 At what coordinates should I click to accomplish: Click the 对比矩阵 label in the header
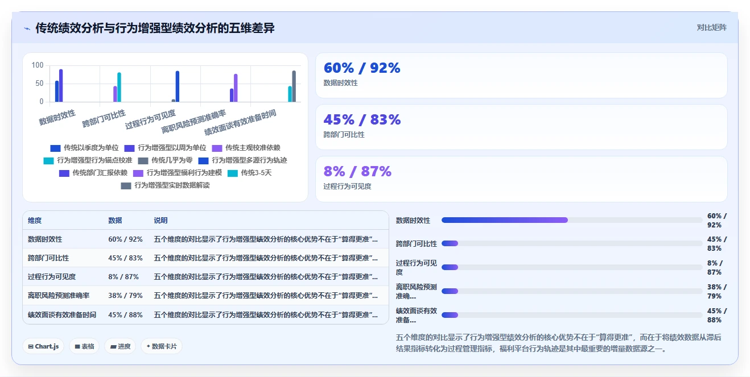pos(711,27)
